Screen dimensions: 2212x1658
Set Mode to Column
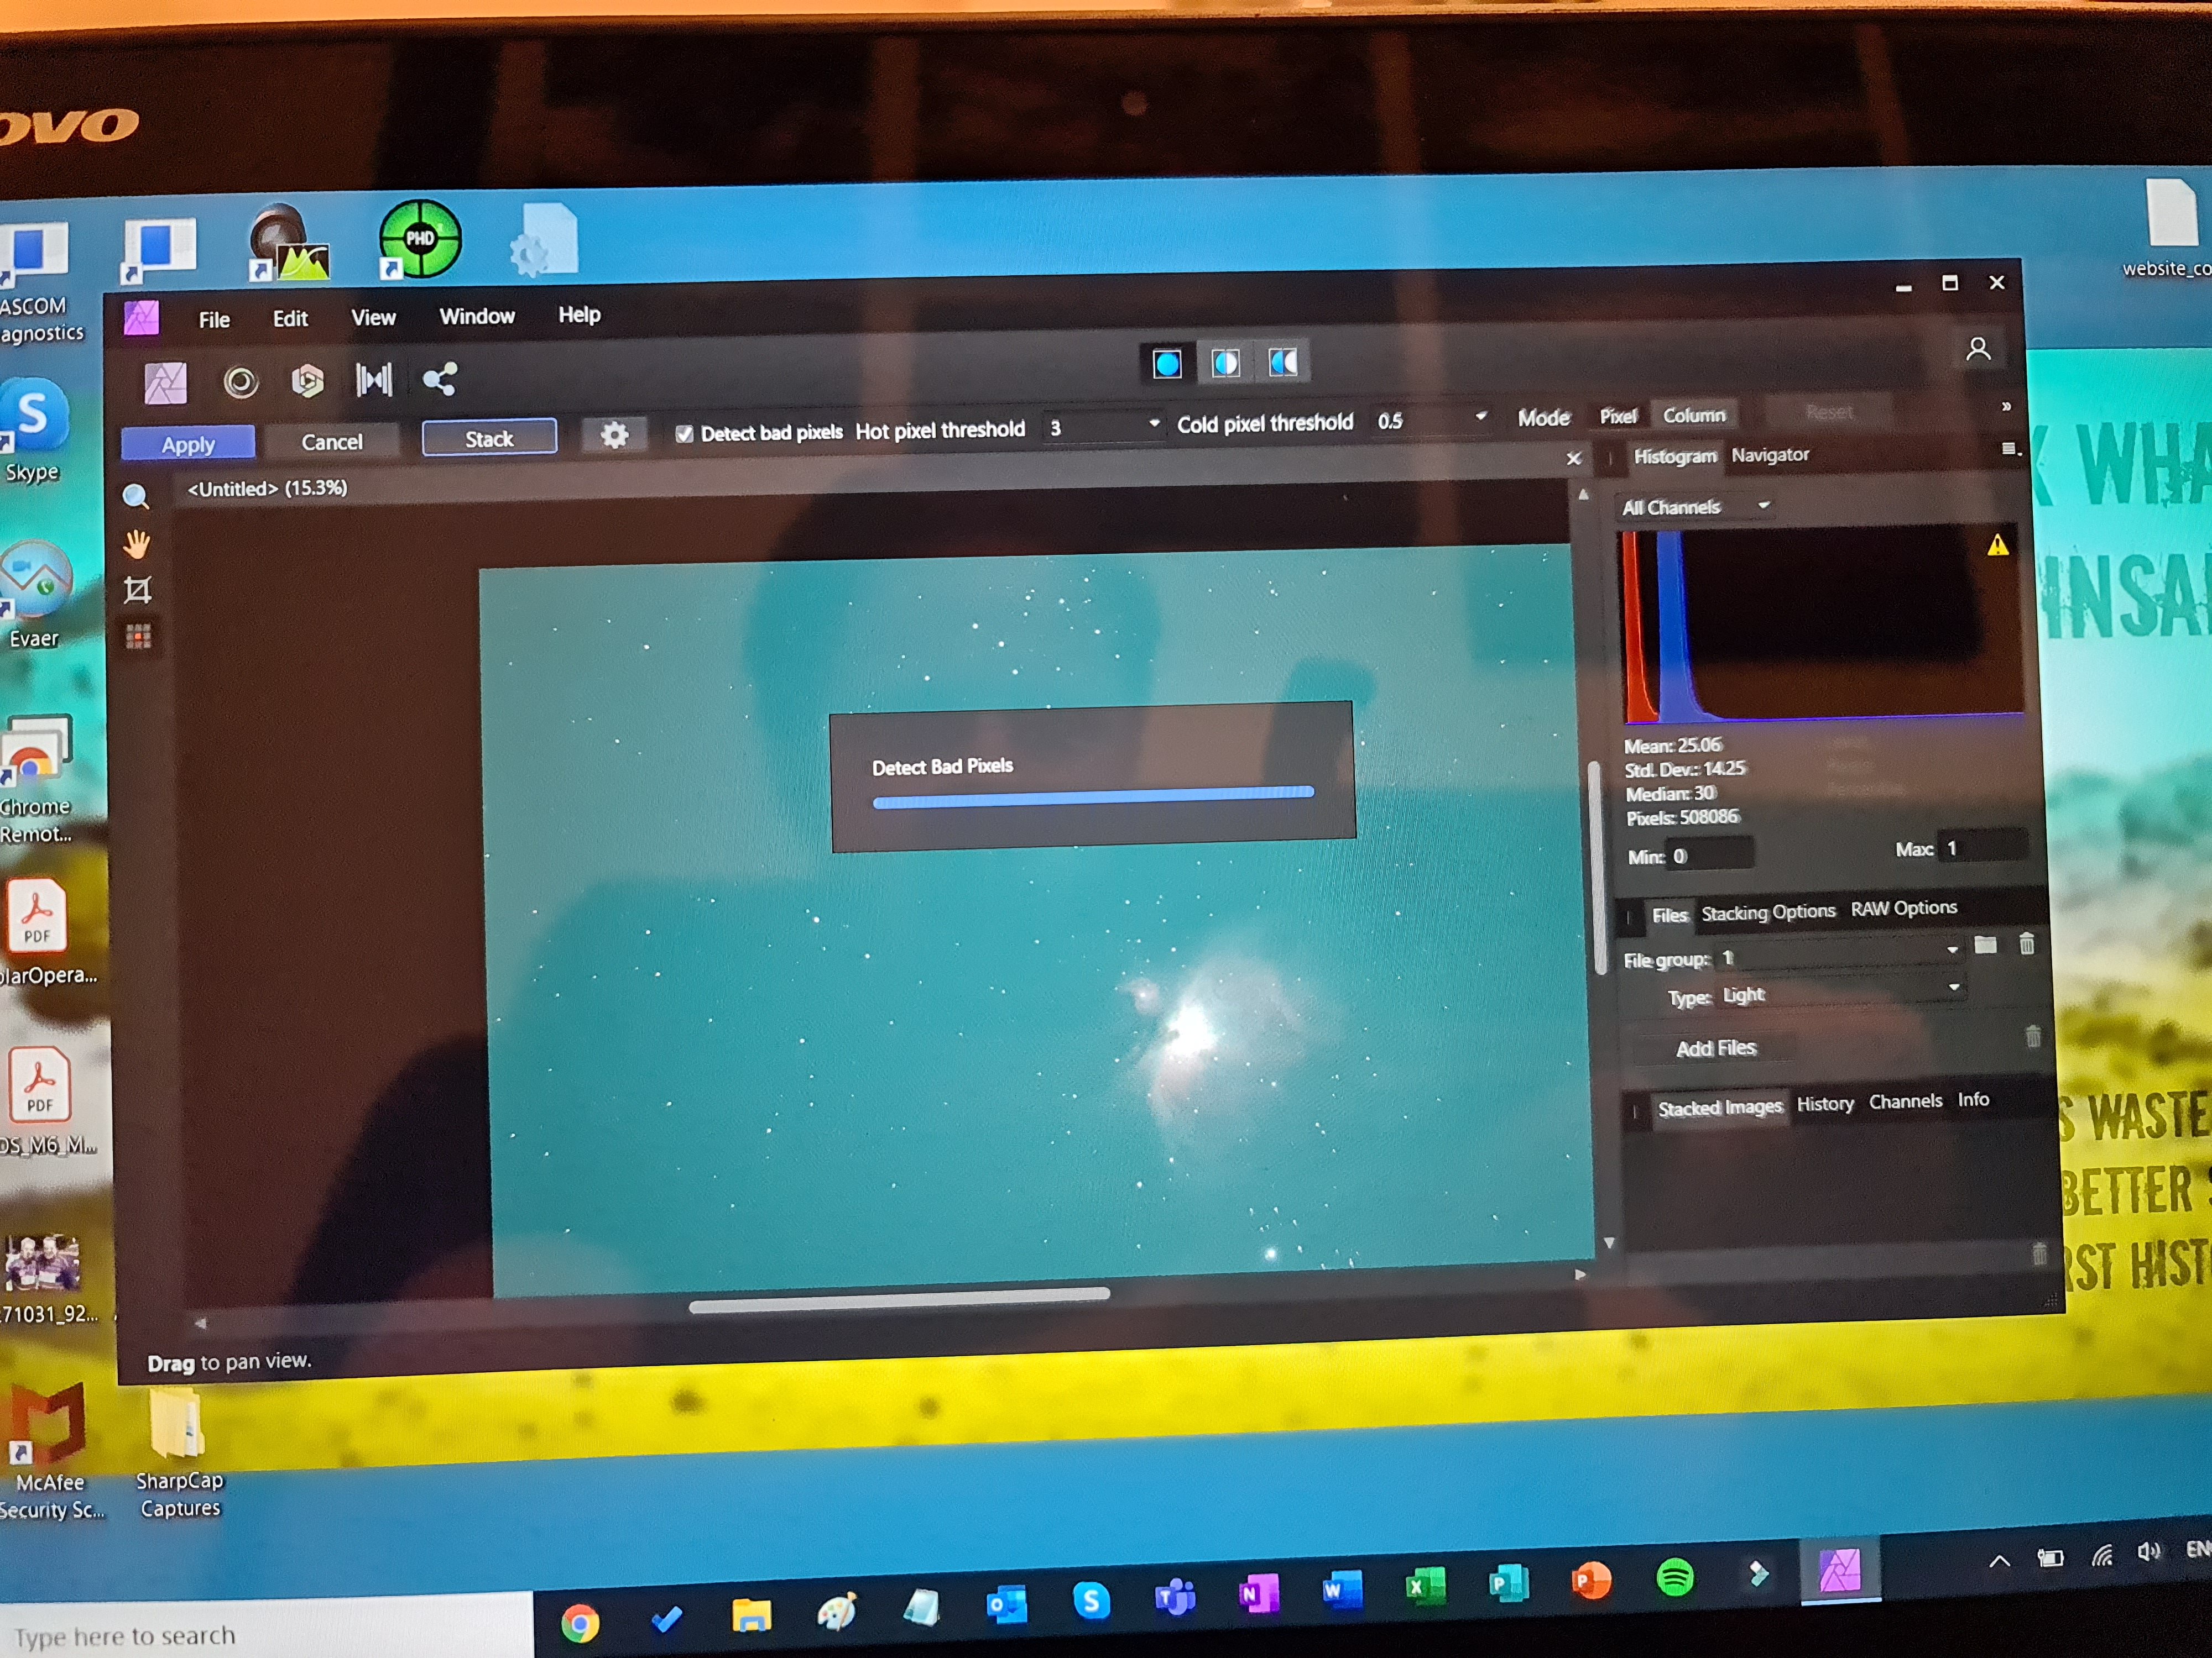pos(1693,414)
